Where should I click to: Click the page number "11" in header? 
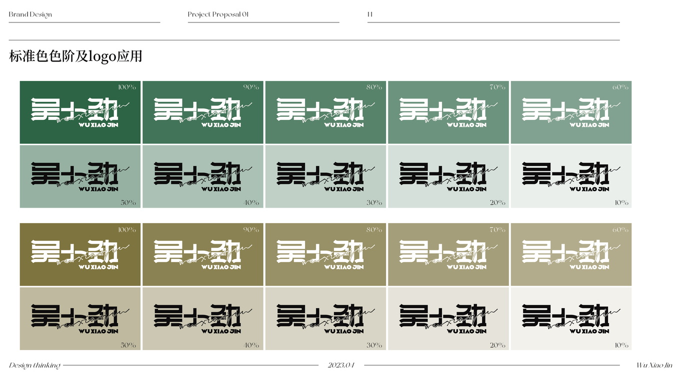click(x=370, y=14)
